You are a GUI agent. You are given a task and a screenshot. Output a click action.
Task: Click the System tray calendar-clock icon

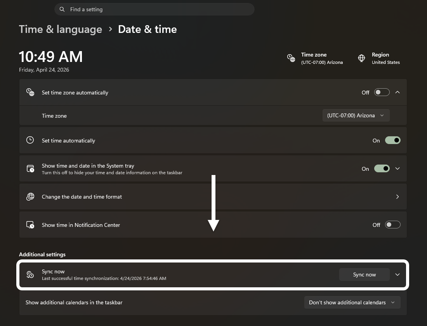30,168
